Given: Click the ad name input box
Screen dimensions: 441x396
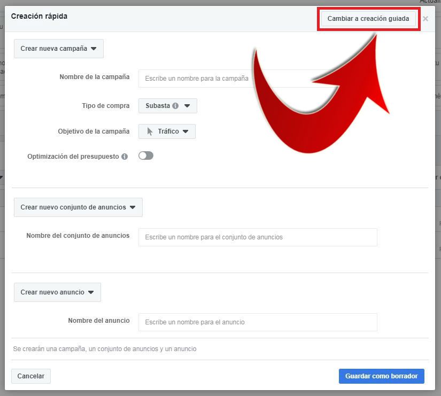Looking at the screenshot, I should pyautogui.click(x=257, y=322).
